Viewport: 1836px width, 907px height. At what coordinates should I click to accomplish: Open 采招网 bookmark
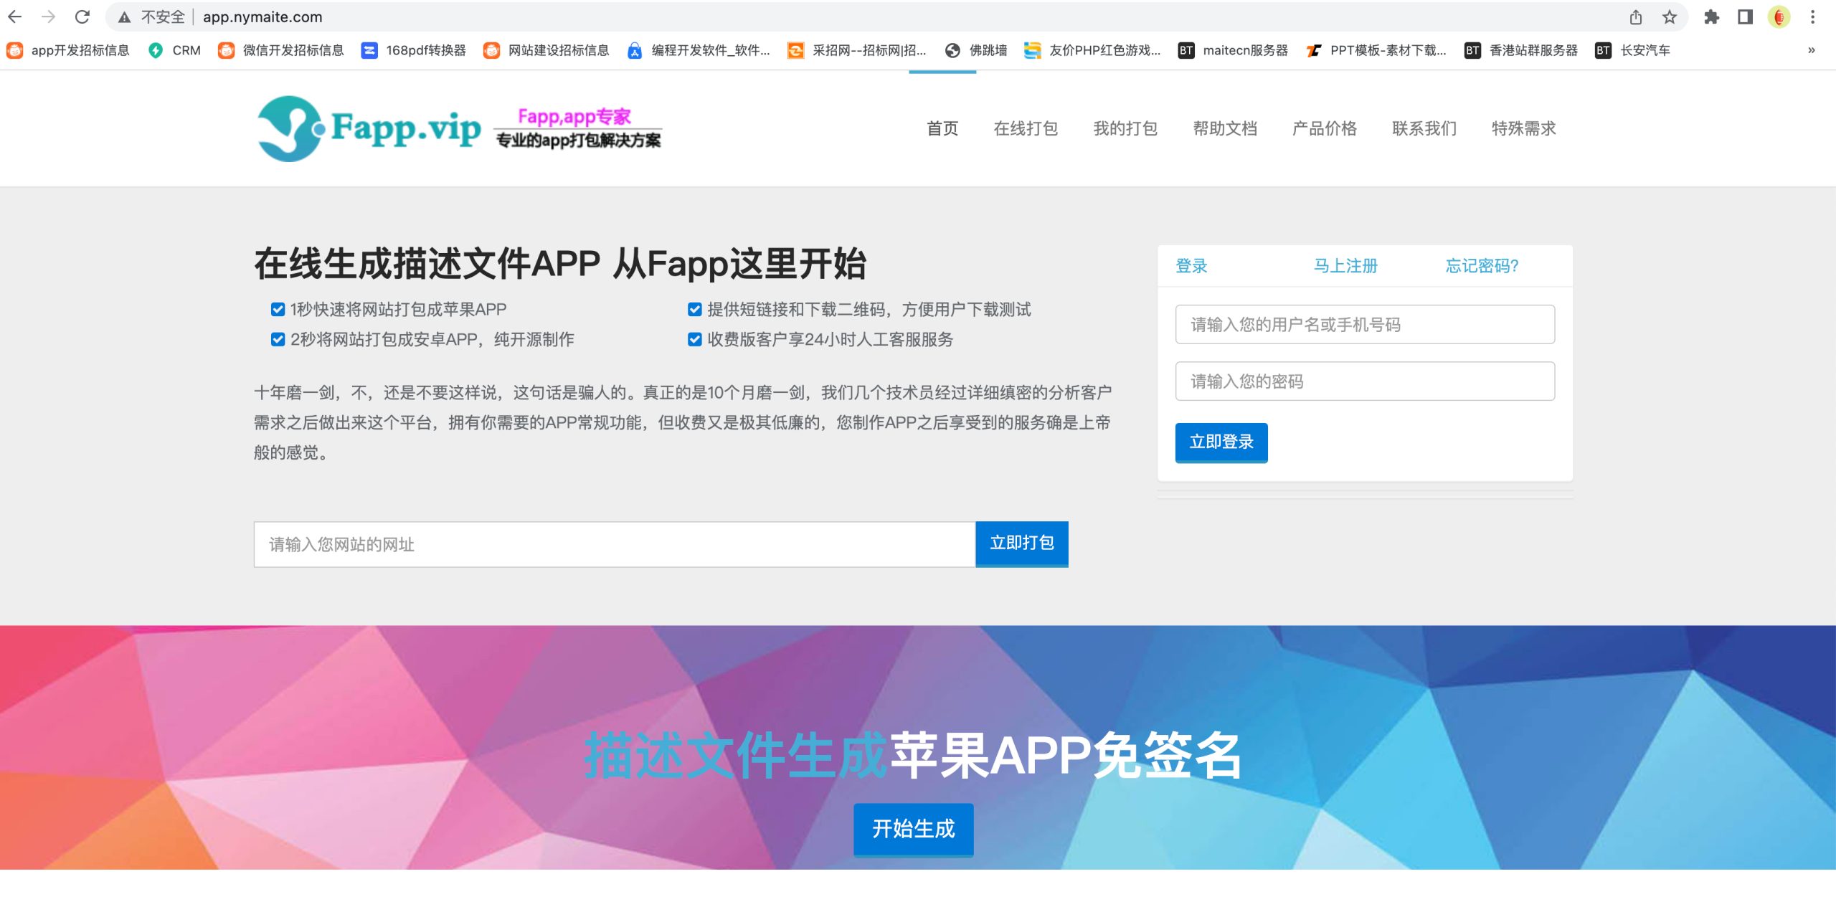coord(857,50)
